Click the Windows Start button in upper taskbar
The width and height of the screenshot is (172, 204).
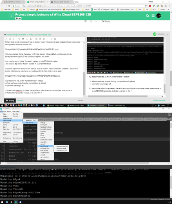[x=2, y=105]
